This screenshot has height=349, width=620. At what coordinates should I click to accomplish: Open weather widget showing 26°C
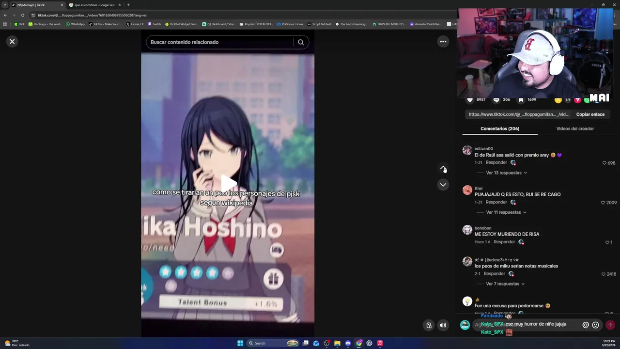point(17,343)
